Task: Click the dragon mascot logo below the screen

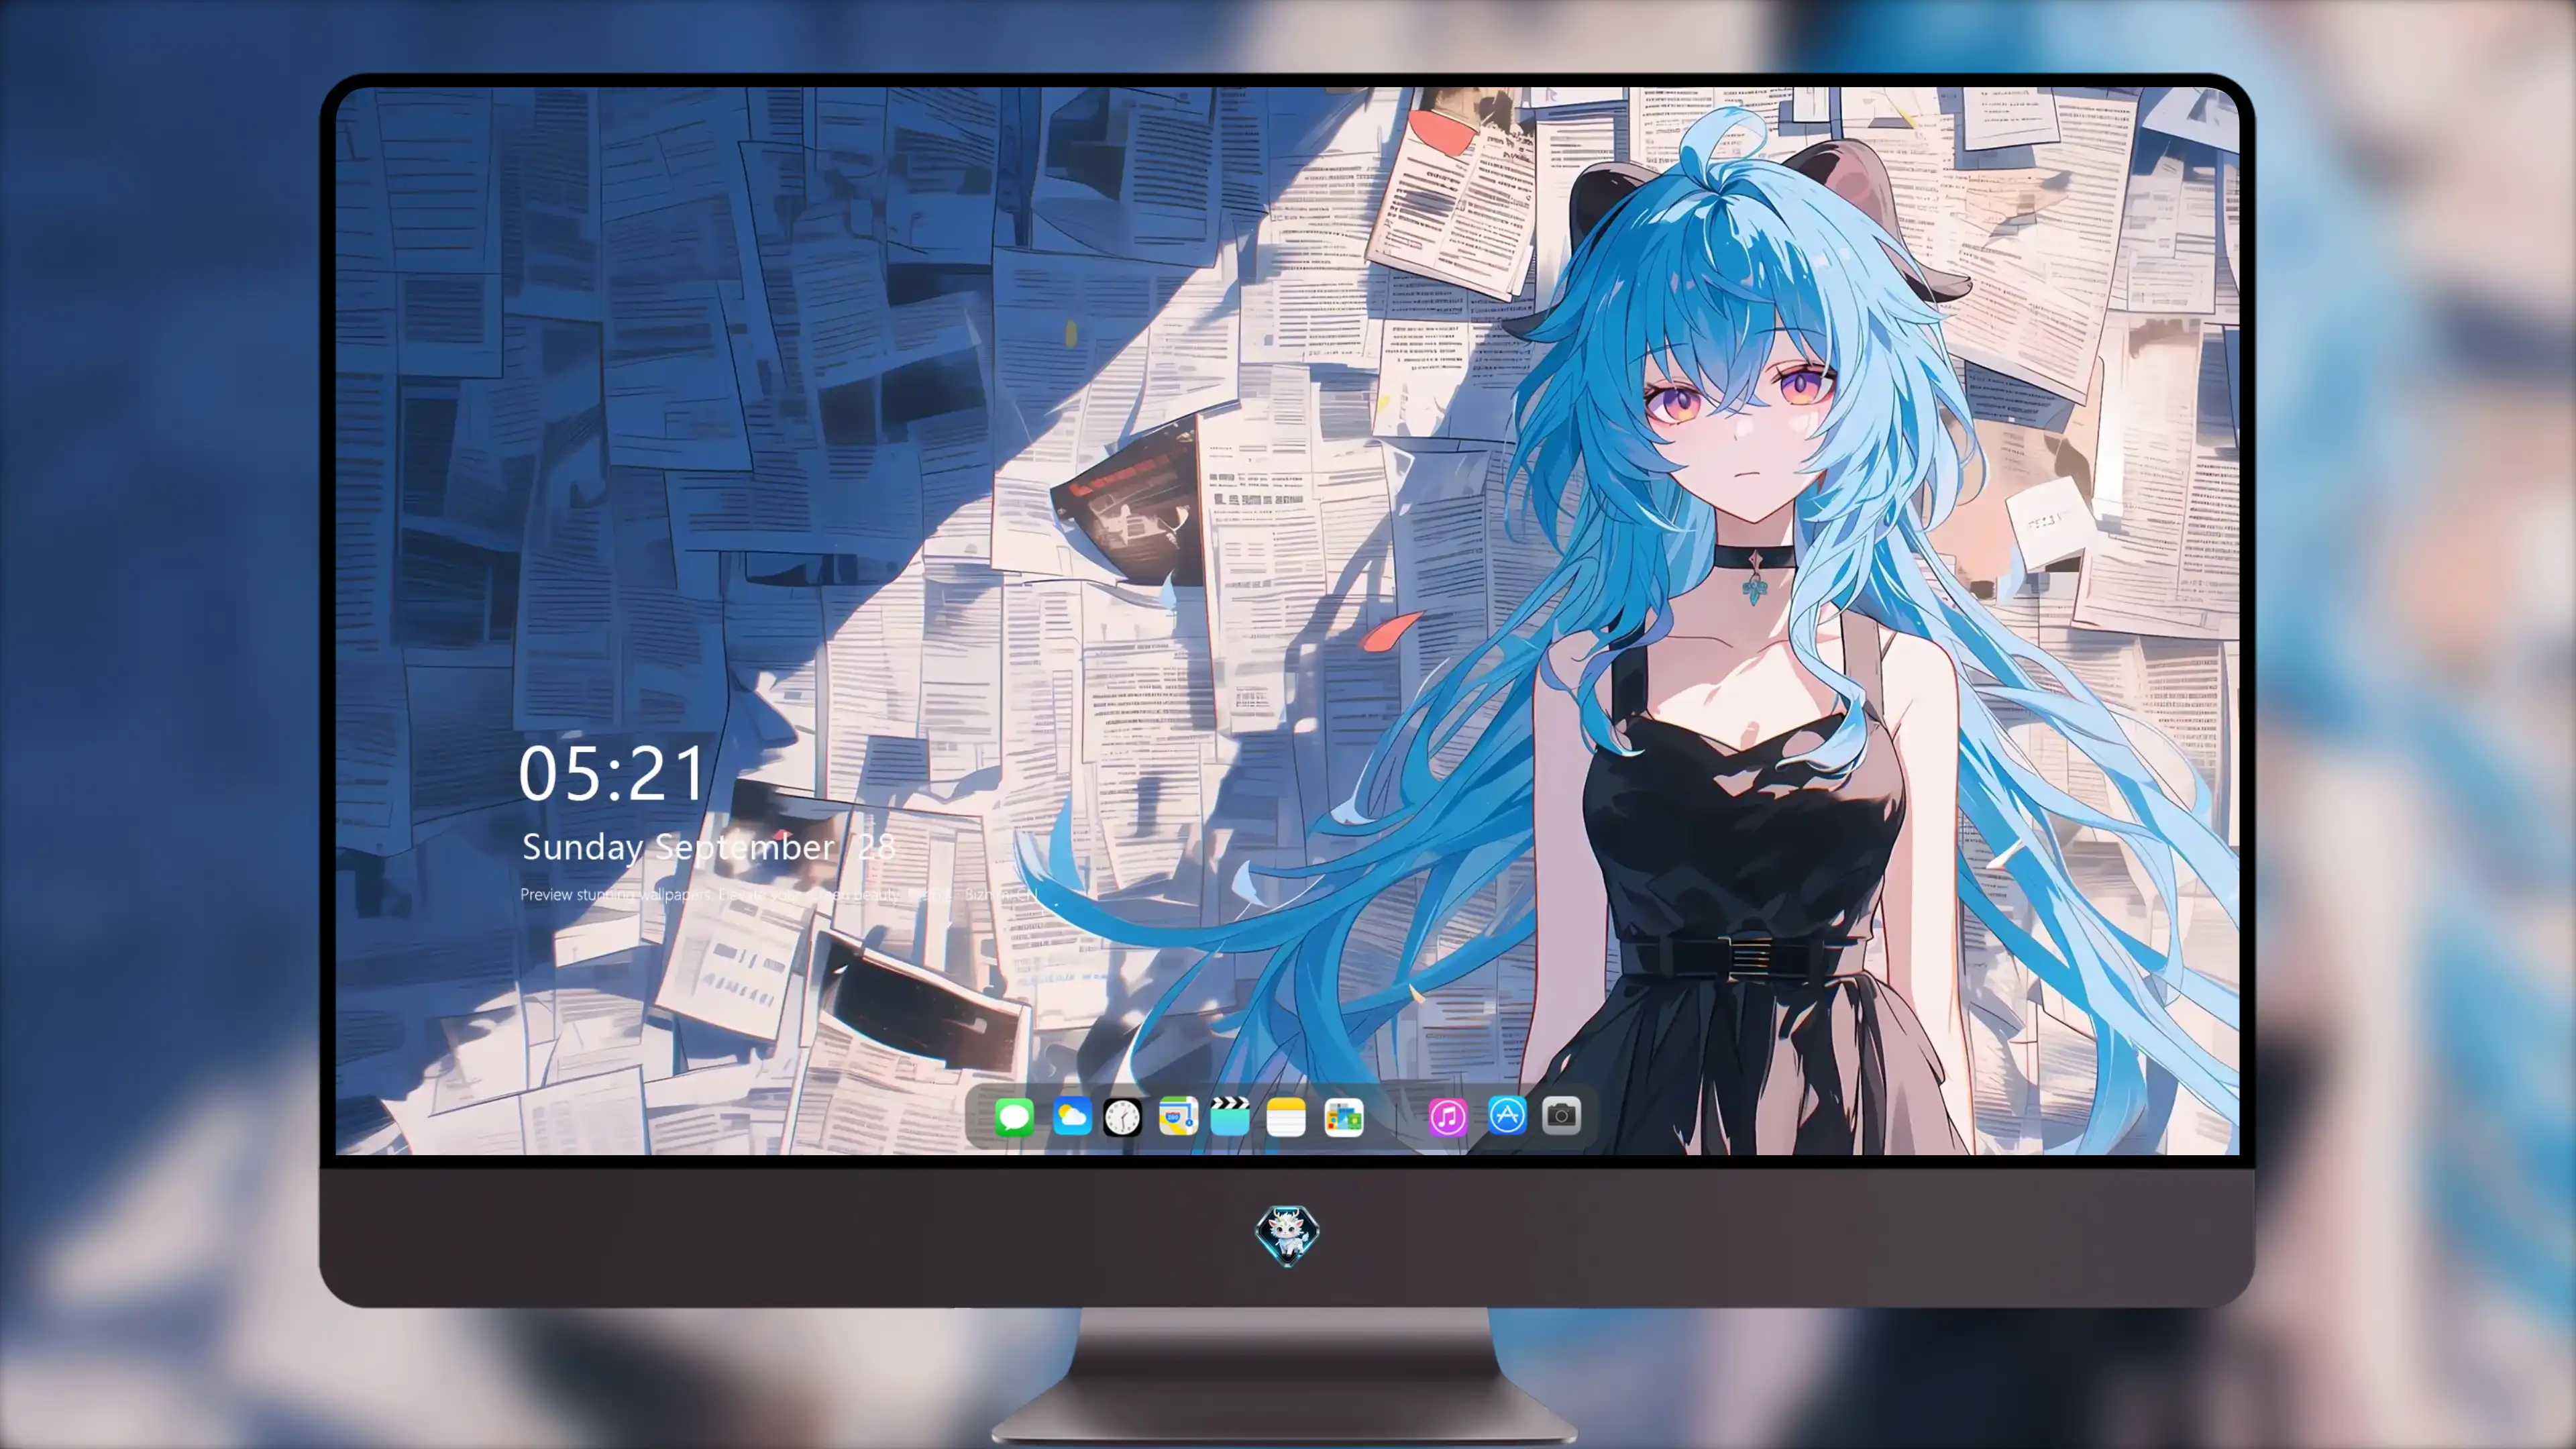Action: (x=1287, y=1235)
